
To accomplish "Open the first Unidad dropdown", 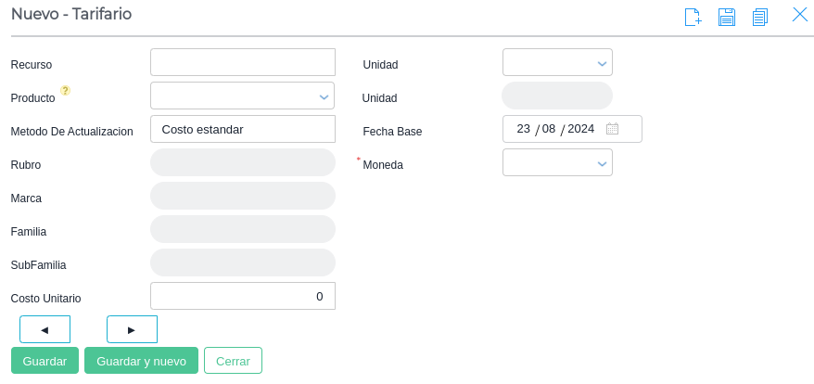I will [x=602, y=63].
